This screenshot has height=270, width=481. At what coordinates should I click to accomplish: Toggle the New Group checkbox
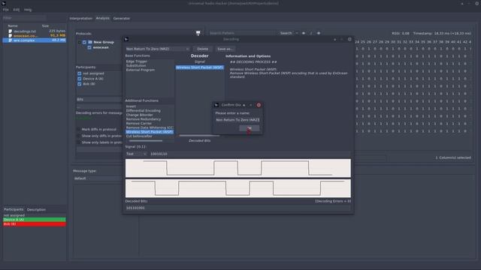point(84,42)
